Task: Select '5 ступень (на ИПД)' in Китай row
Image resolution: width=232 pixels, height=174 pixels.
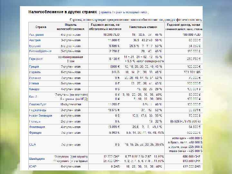Action: click(74, 99)
